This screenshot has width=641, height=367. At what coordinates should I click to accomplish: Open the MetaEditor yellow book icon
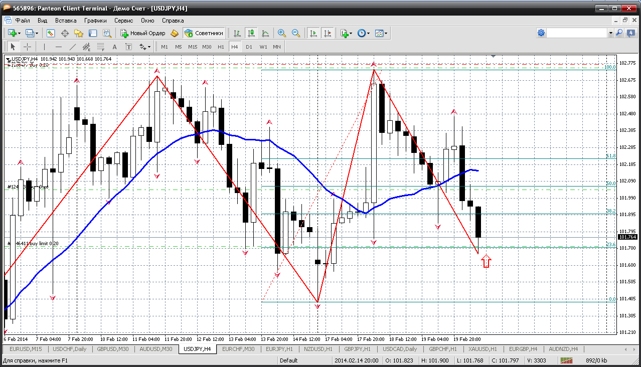click(174, 33)
